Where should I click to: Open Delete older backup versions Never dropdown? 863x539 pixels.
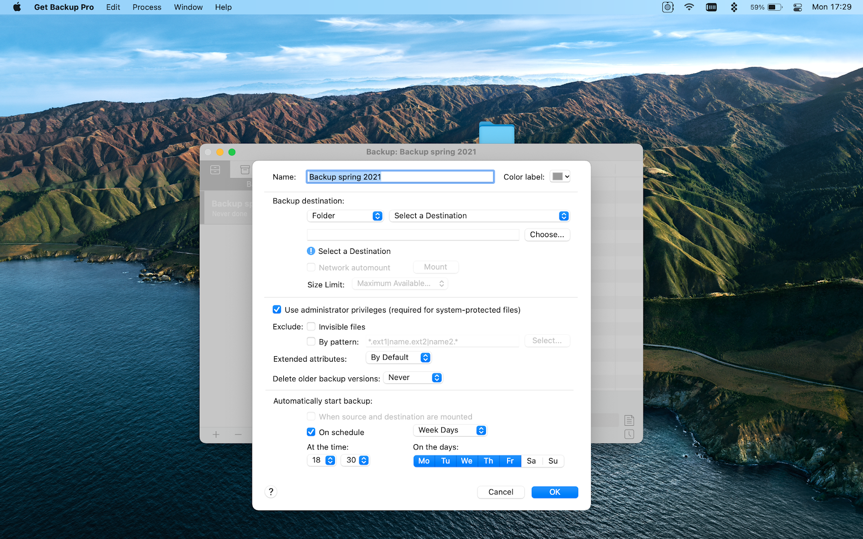point(413,378)
